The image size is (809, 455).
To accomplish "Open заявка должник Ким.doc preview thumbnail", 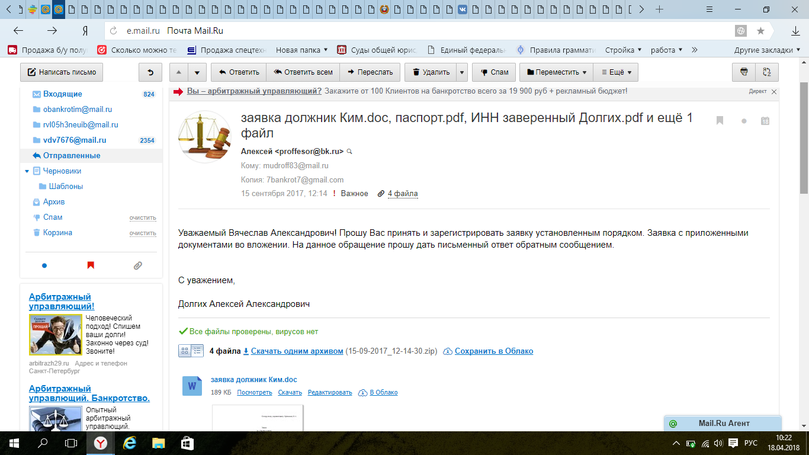I will (258, 418).
